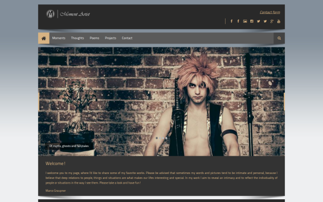
Task: Select the third slider pagination dot
Action: tap(163, 138)
